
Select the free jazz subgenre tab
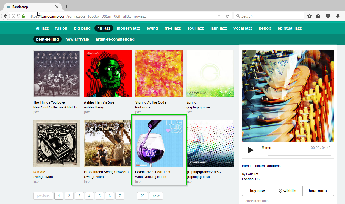pyautogui.click(x=172, y=28)
